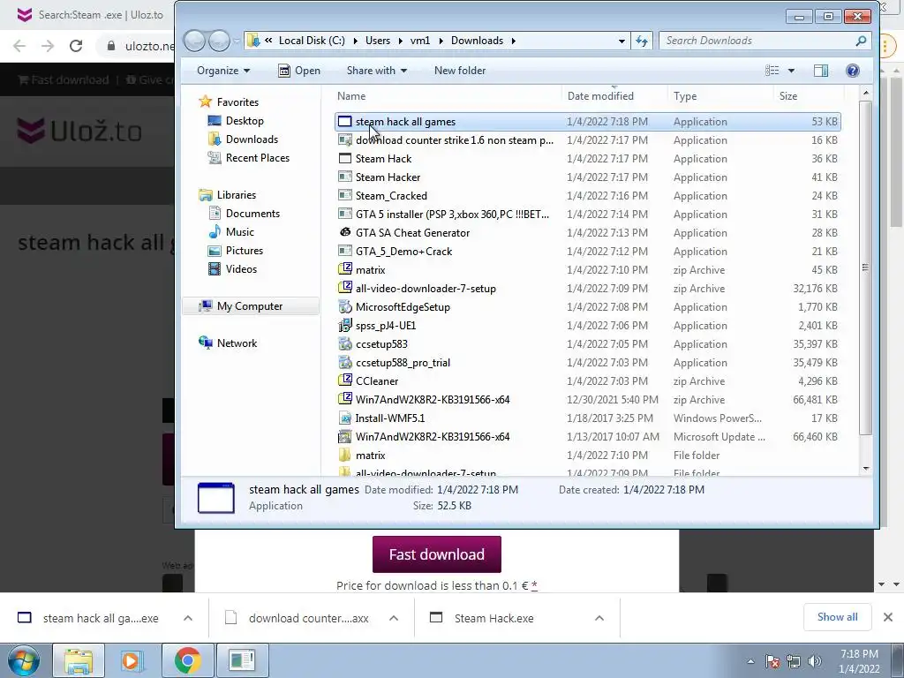The image size is (904, 678).
Task: Click the Windows Start orb
Action: coord(24,660)
